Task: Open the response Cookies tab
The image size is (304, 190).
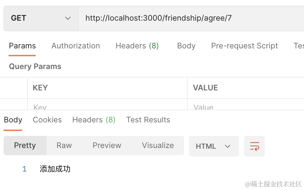Action: 47,120
